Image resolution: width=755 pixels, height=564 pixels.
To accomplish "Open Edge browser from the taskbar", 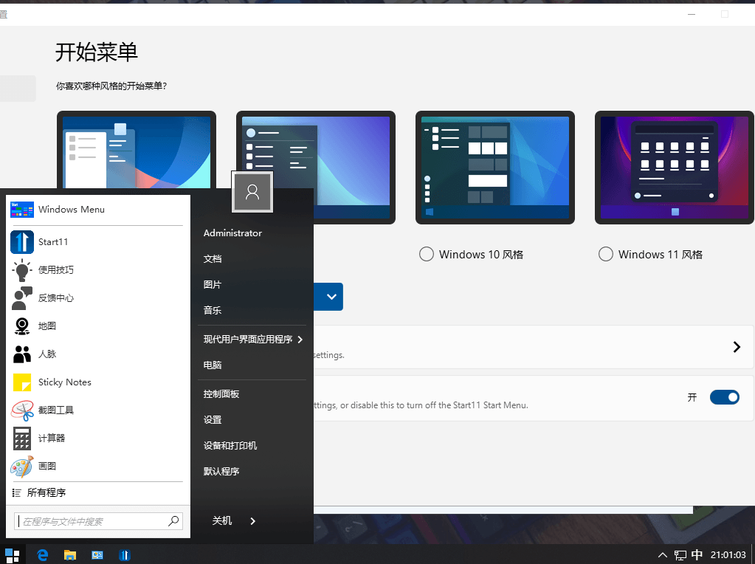I will click(43, 555).
